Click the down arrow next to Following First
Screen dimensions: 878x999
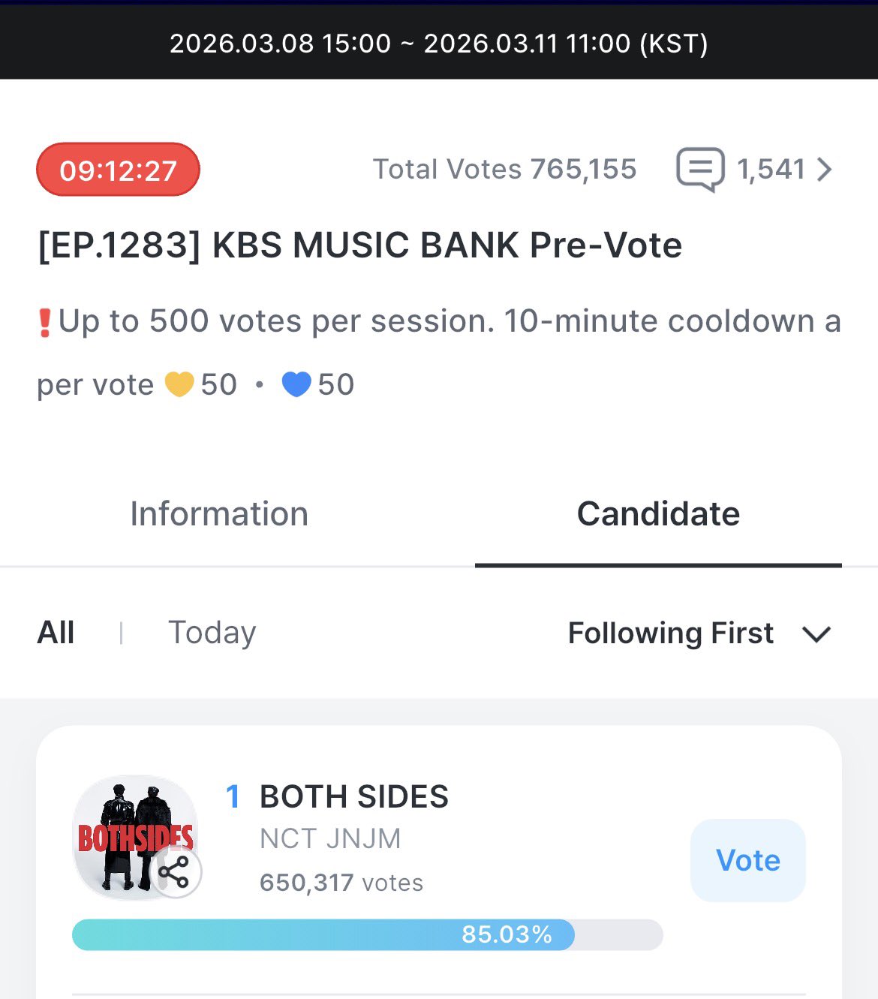(816, 634)
